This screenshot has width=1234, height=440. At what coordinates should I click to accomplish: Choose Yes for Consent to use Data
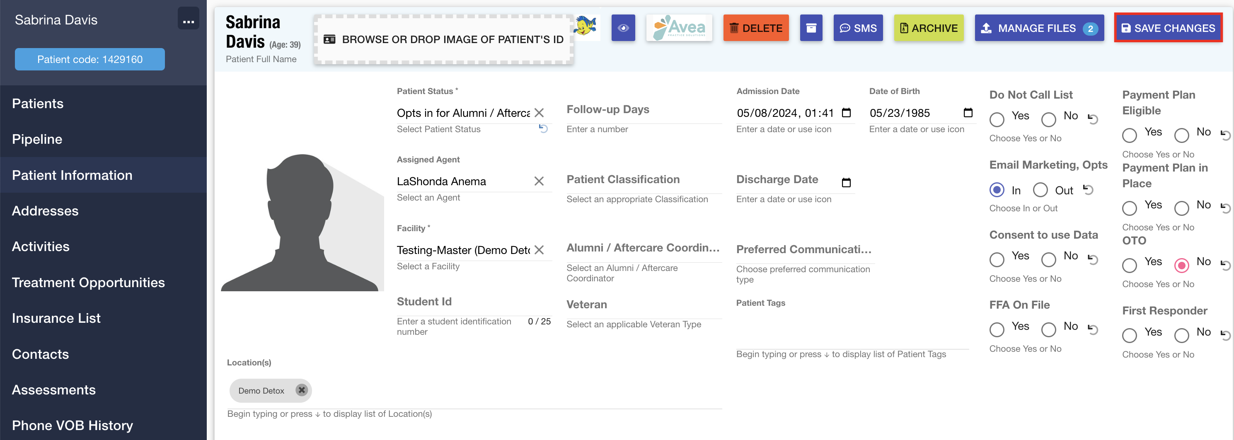click(997, 259)
